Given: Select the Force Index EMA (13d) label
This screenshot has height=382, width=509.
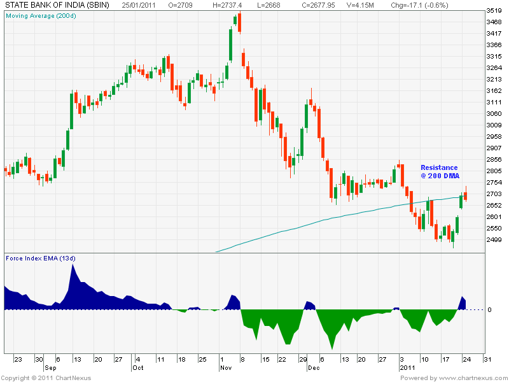Looking at the screenshot, I should 41,258.
